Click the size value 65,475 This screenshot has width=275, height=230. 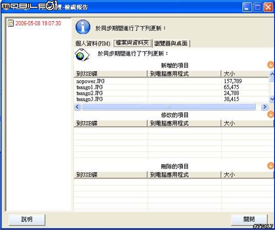click(x=231, y=87)
